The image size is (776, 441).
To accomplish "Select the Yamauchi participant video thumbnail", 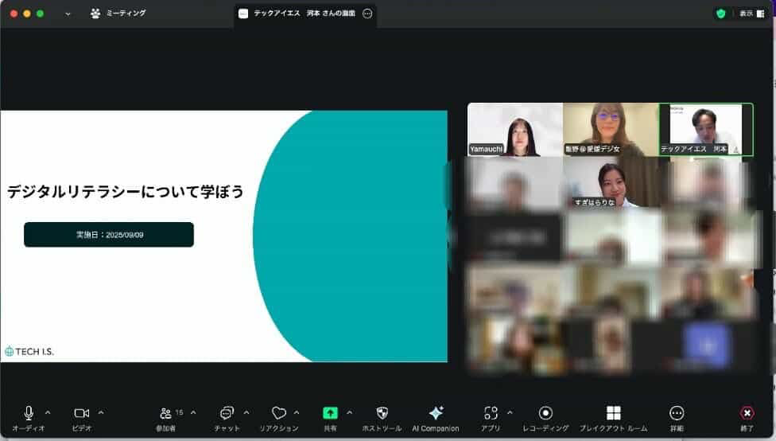I will click(514, 130).
